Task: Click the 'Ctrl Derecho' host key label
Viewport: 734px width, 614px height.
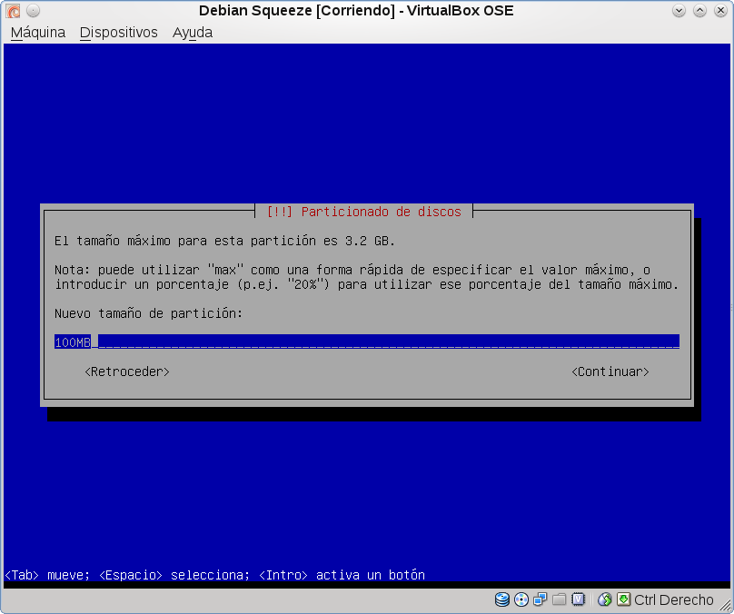Action: click(x=674, y=599)
